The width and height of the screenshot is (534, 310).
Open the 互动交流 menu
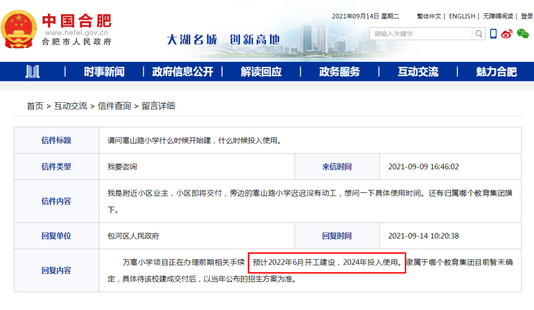click(x=418, y=72)
